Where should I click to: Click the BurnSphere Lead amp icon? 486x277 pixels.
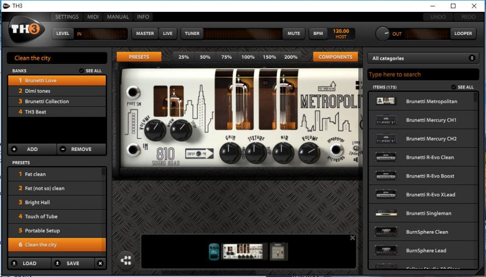(385, 250)
